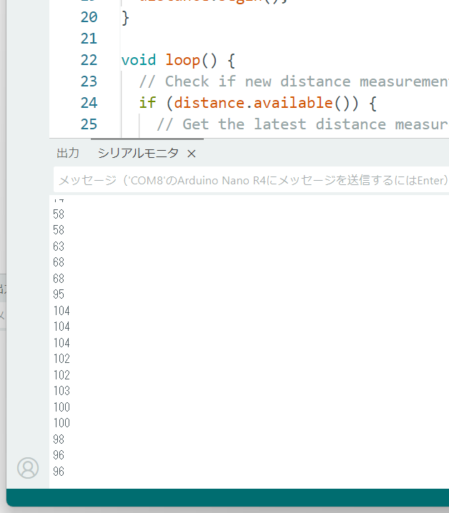The height and width of the screenshot is (513, 449).
Task: Click line number 23 in the gutter
Action: click(x=89, y=81)
